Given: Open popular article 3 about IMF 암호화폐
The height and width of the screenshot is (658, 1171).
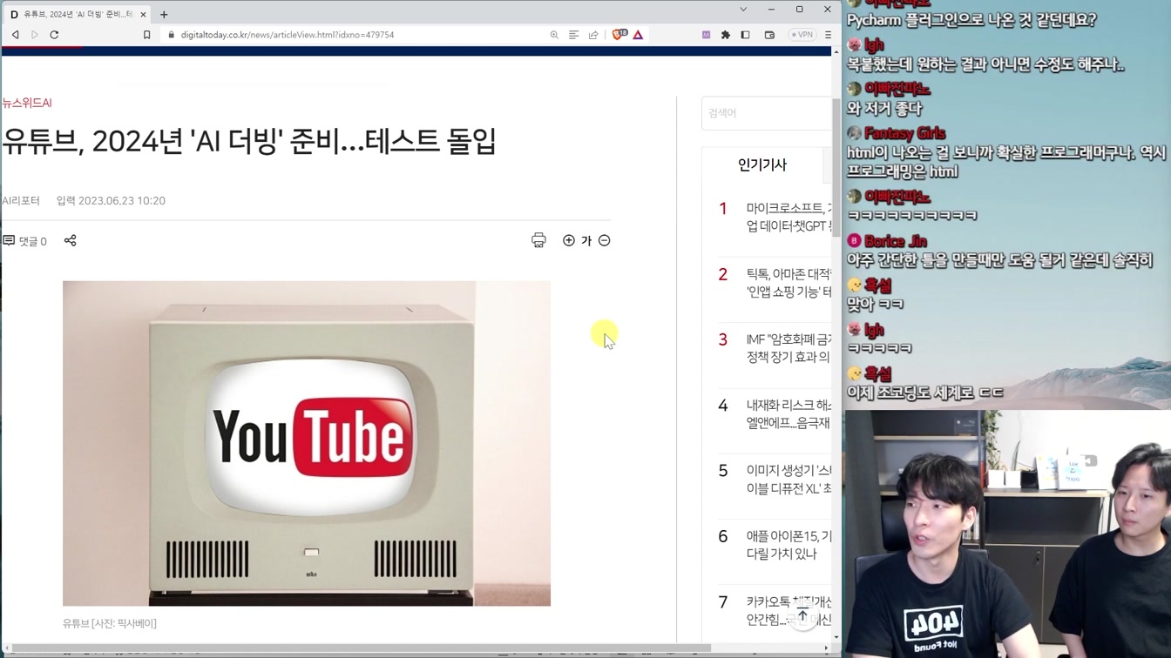Looking at the screenshot, I should 789,348.
